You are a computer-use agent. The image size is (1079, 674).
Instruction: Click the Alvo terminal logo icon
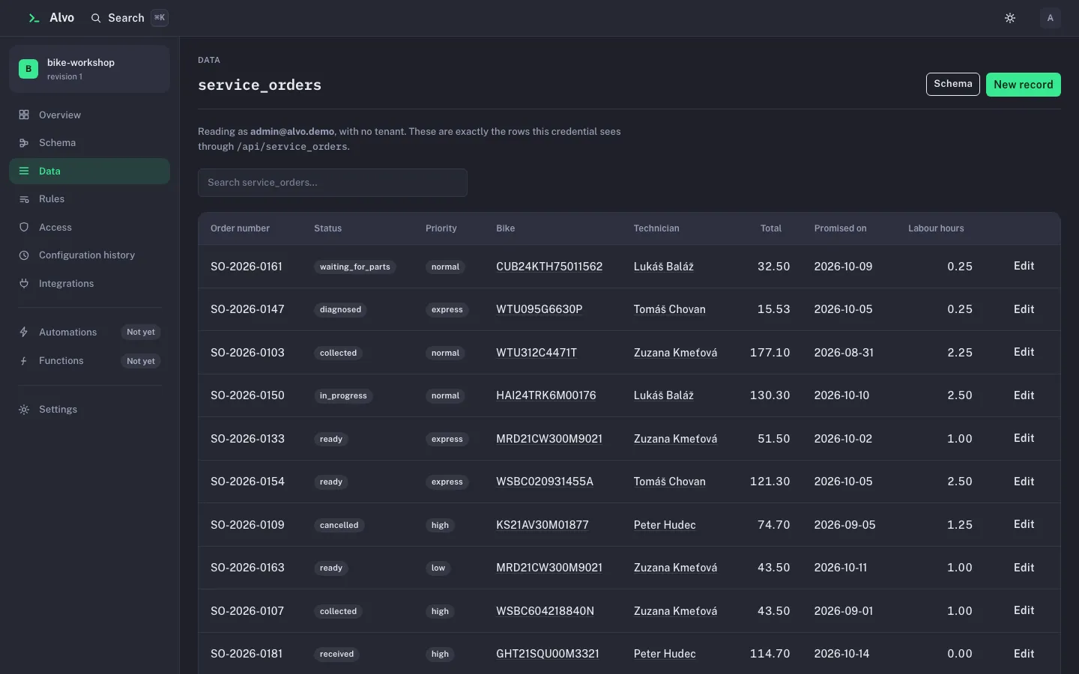point(34,18)
